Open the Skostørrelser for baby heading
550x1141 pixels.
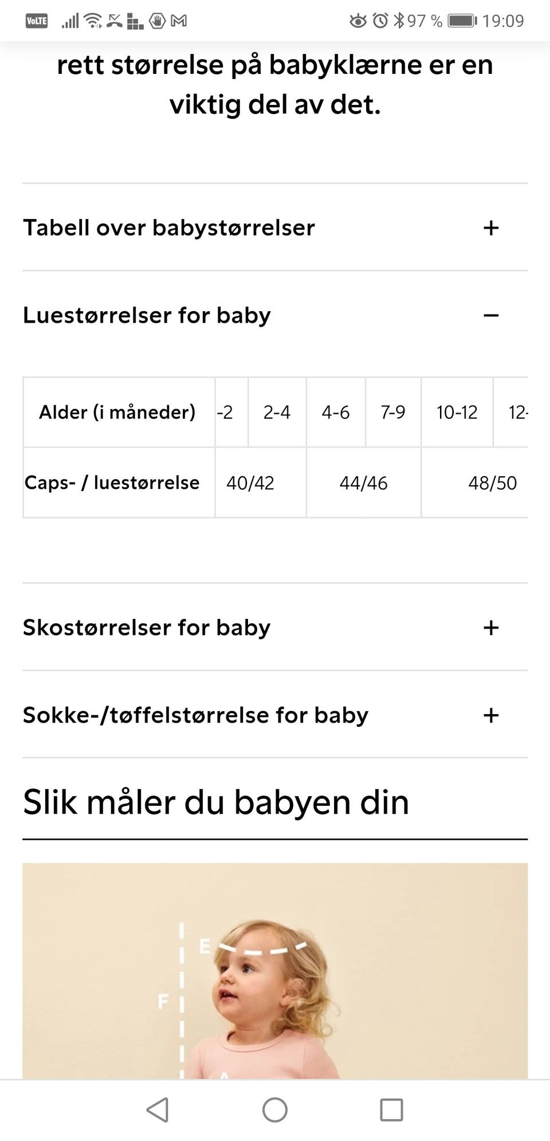(147, 628)
